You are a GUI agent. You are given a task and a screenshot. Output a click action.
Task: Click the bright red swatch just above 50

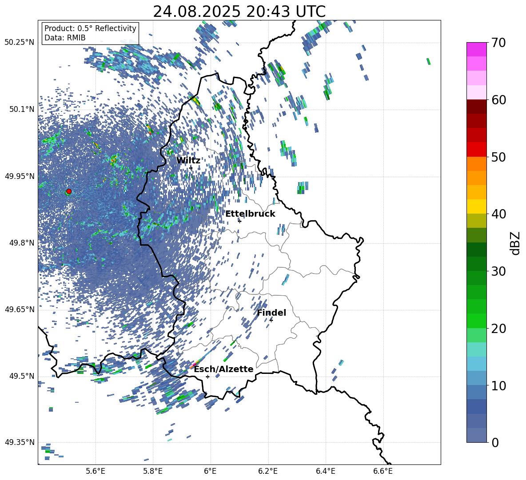[476, 150]
